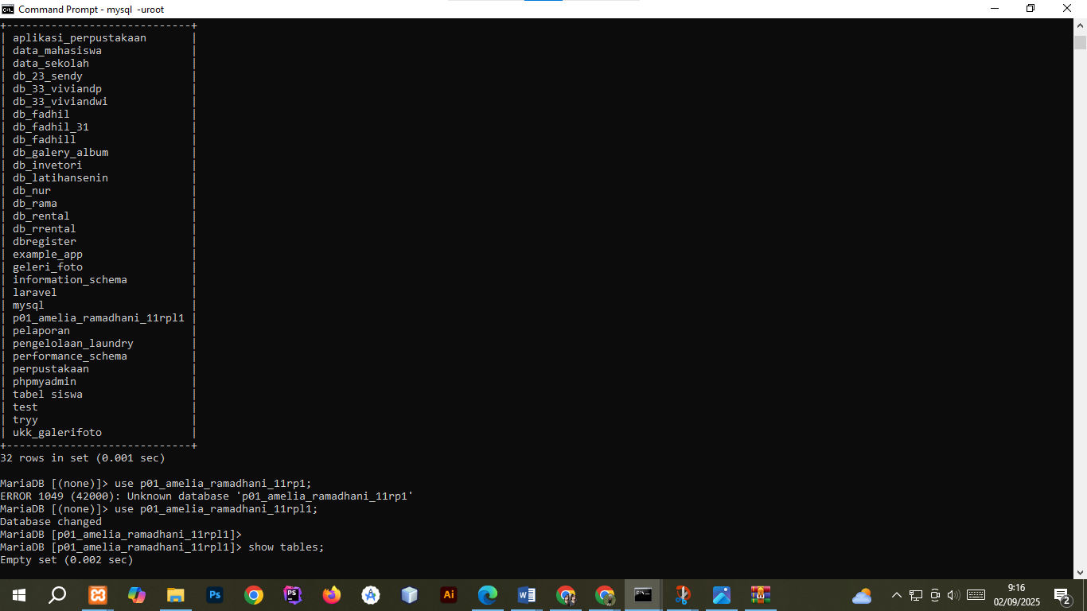The image size is (1087, 611).
Task: Open XAMPP from the taskbar
Action: click(98, 595)
